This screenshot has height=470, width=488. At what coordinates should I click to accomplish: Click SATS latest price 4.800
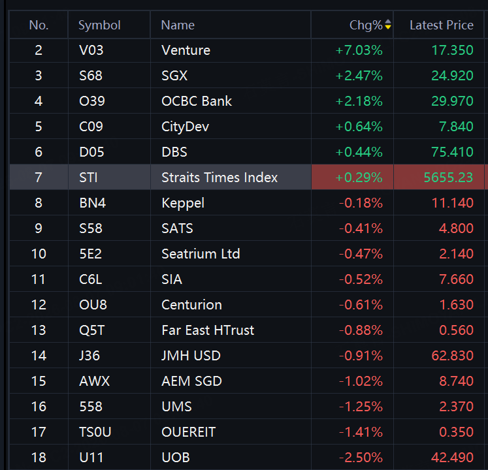coord(456,228)
